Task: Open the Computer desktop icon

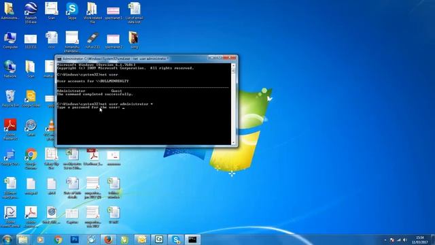Action: coord(10,40)
